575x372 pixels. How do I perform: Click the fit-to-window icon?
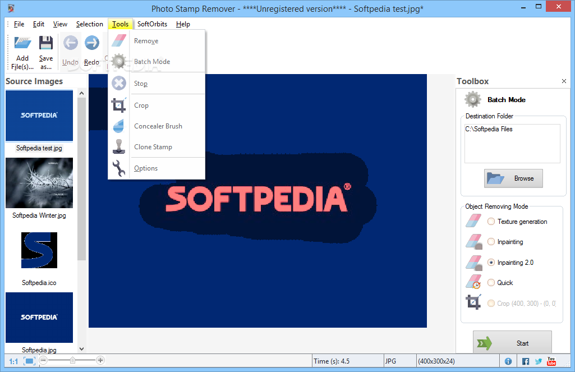pyautogui.click(x=29, y=361)
